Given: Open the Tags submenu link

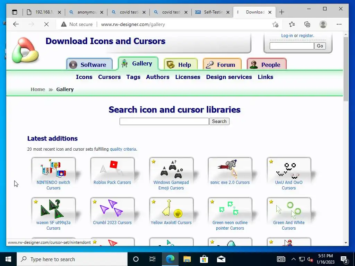Looking at the screenshot, I should (133, 77).
